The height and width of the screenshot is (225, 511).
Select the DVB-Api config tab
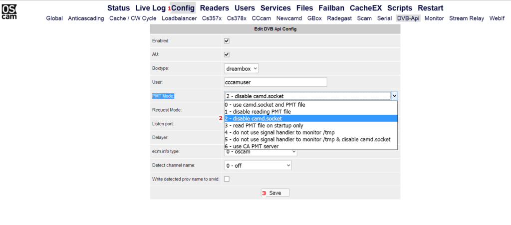click(x=408, y=18)
